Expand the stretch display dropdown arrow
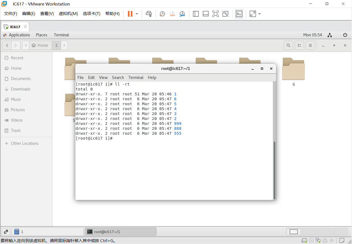The width and height of the screenshot is (352, 244). (x=259, y=14)
